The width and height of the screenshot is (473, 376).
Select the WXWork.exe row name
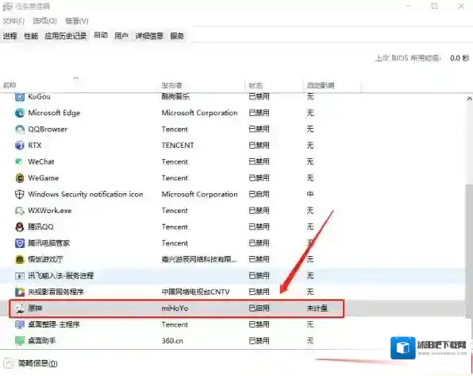50,211
